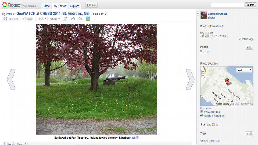Click the magnifier zoom icon in toolbar
This screenshot has height=145, width=258.
point(65,19)
